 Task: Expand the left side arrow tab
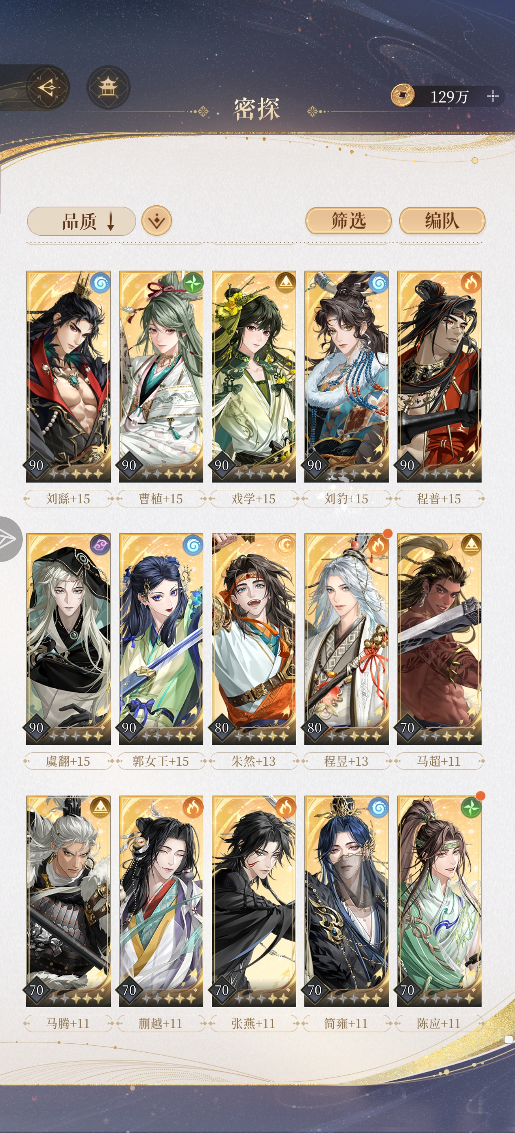[10, 539]
